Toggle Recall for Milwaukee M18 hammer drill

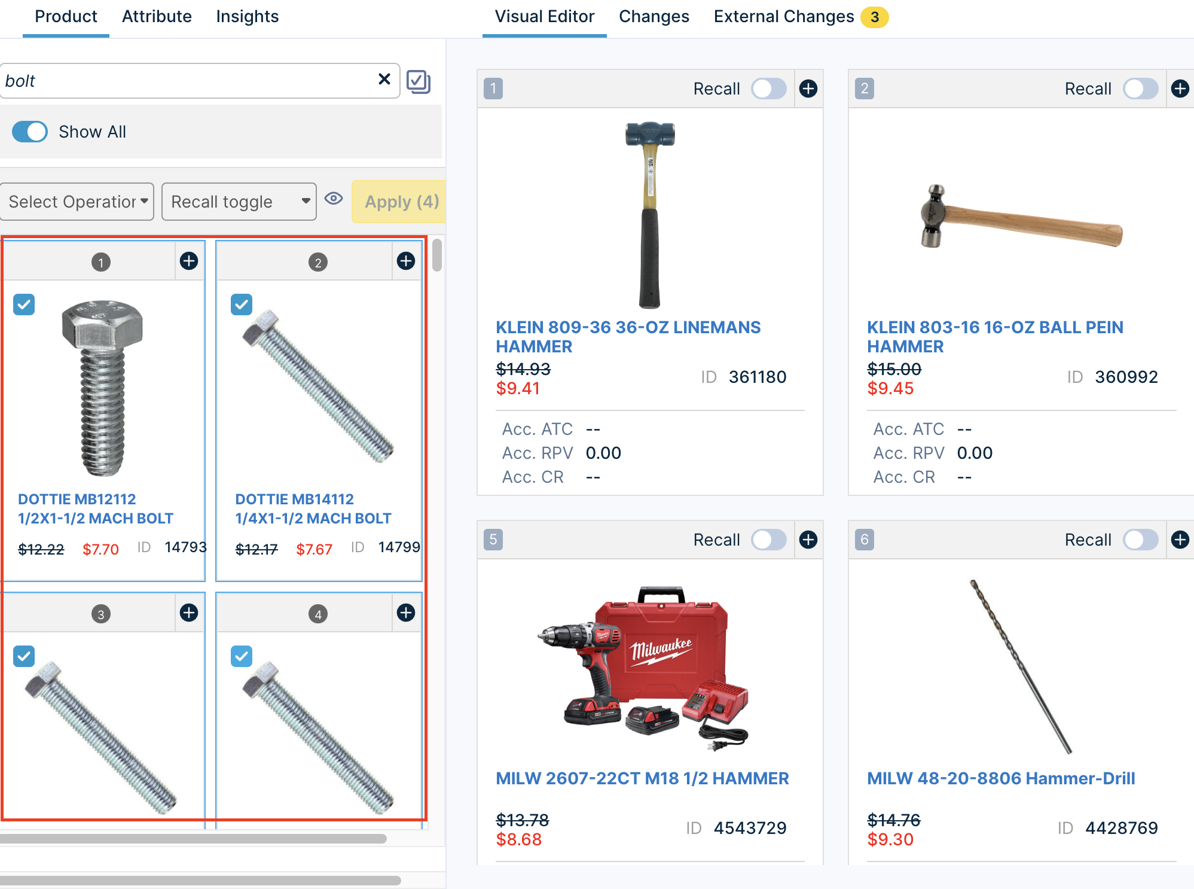point(769,540)
